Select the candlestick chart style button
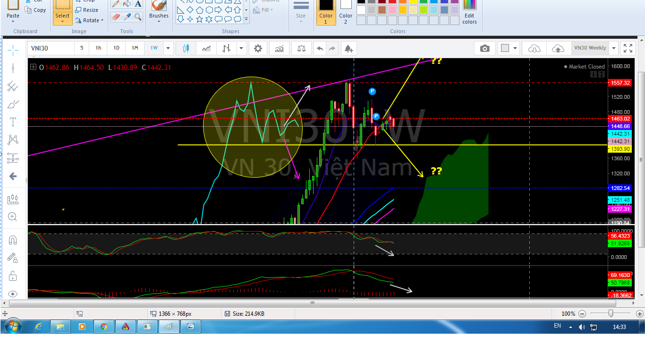 [185, 48]
